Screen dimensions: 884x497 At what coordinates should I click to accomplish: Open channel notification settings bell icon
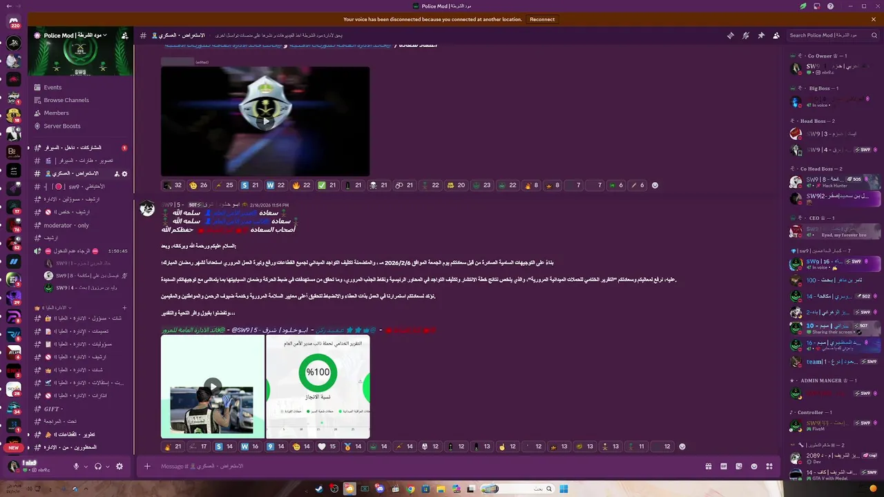pyautogui.click(x=746, y=35)
